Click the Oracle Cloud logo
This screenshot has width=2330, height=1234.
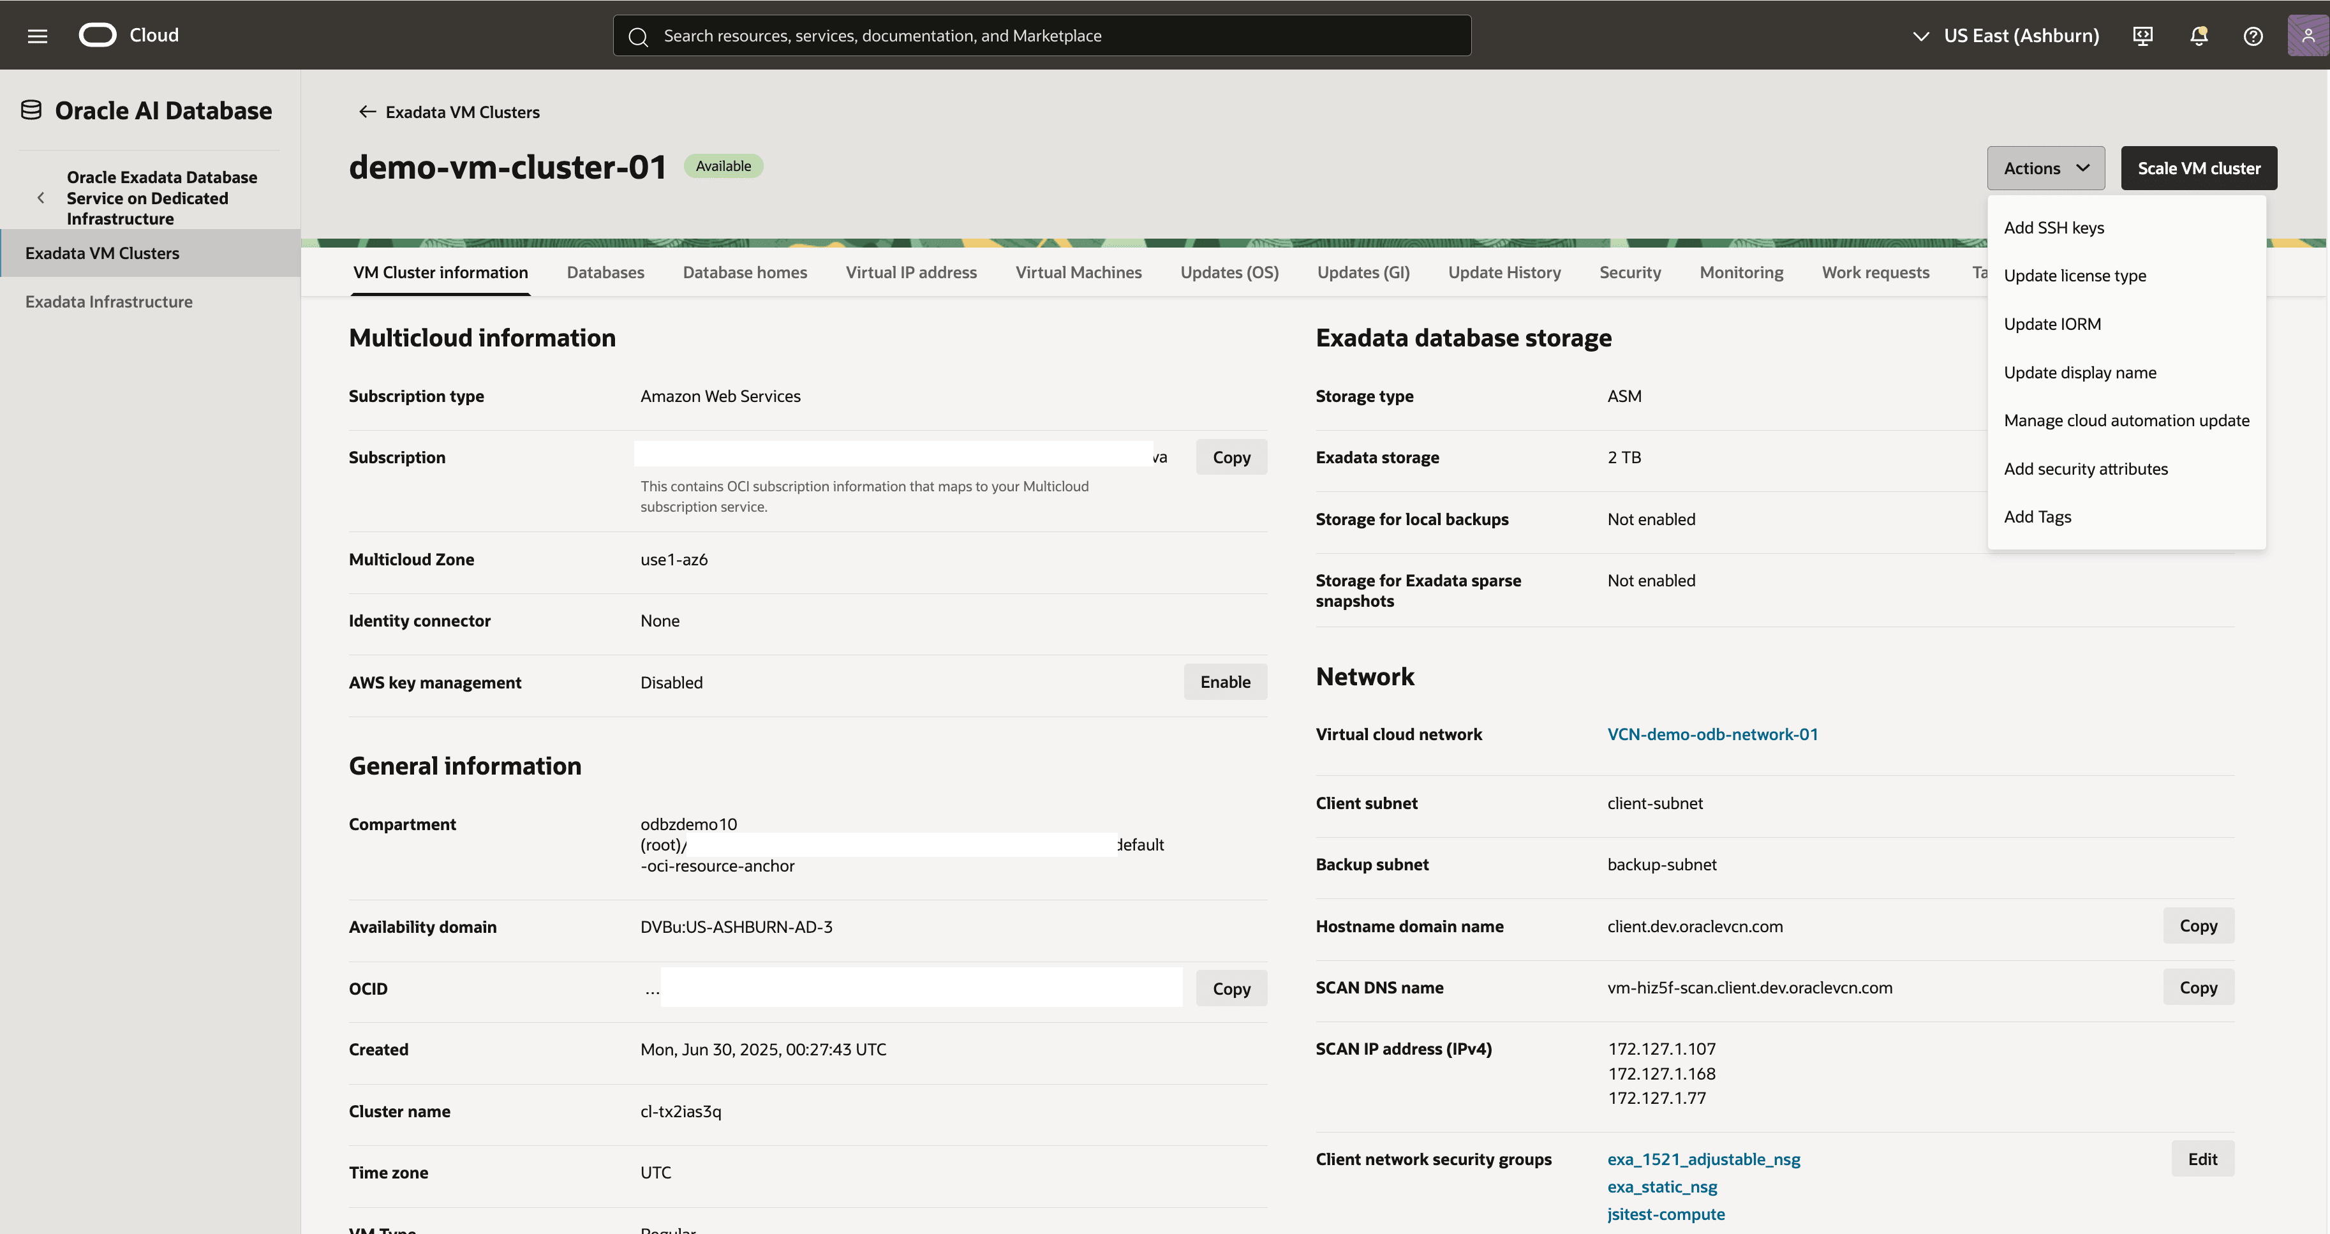[98, 35]
